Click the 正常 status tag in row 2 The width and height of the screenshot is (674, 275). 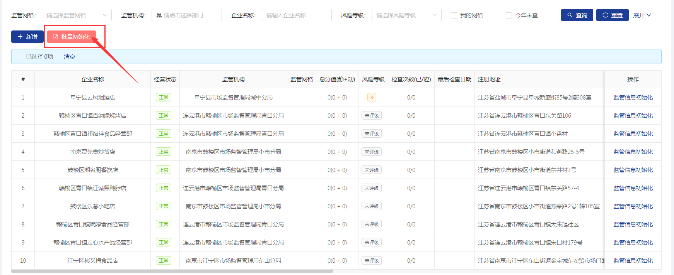[x=164, y=116]
